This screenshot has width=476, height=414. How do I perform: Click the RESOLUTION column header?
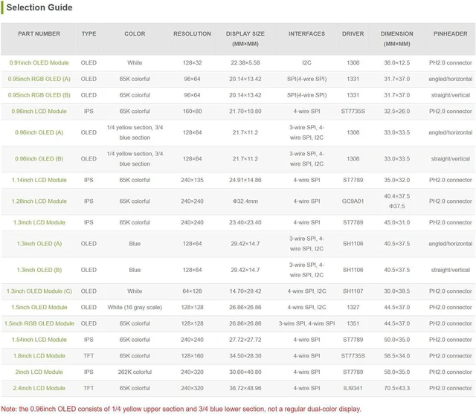(192, 33)
